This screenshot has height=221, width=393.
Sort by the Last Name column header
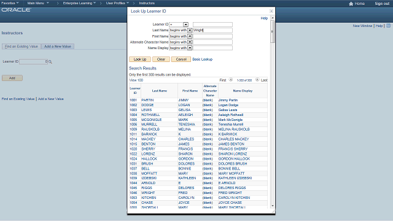click(160, 91)
